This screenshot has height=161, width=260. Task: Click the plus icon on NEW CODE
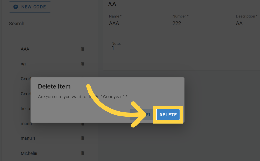click(16, 7)
